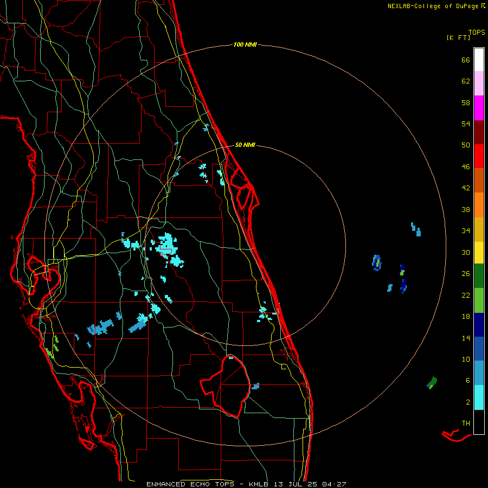Click the '50 NMI' range ring label

[x=245, y=145]
